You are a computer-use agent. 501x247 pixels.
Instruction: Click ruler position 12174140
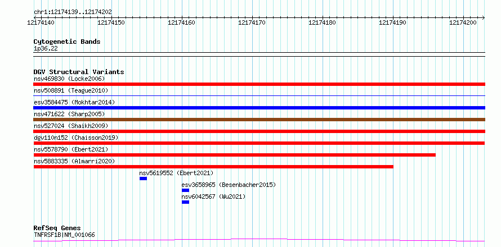point(41,22)
